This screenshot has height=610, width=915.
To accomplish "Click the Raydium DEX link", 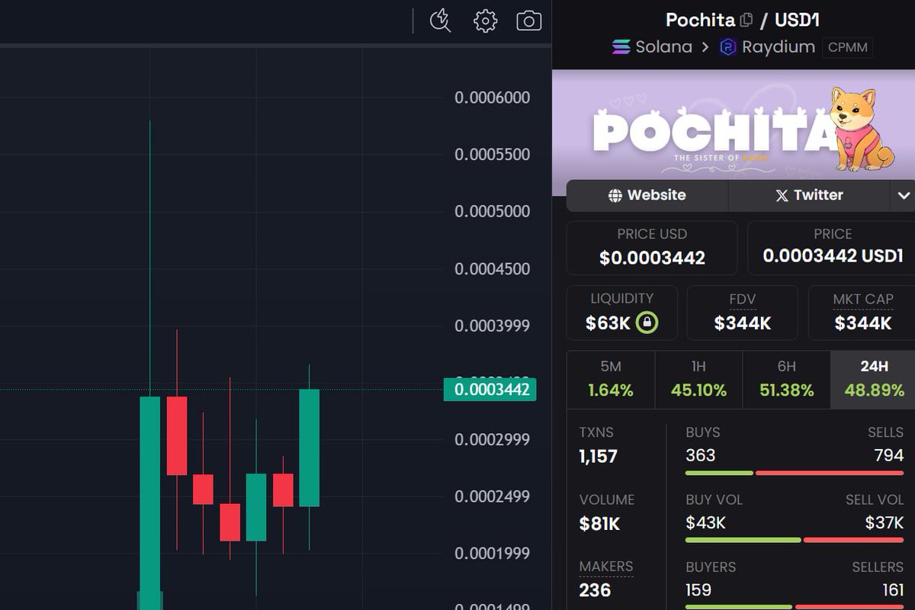I will (x=767, y=47).
